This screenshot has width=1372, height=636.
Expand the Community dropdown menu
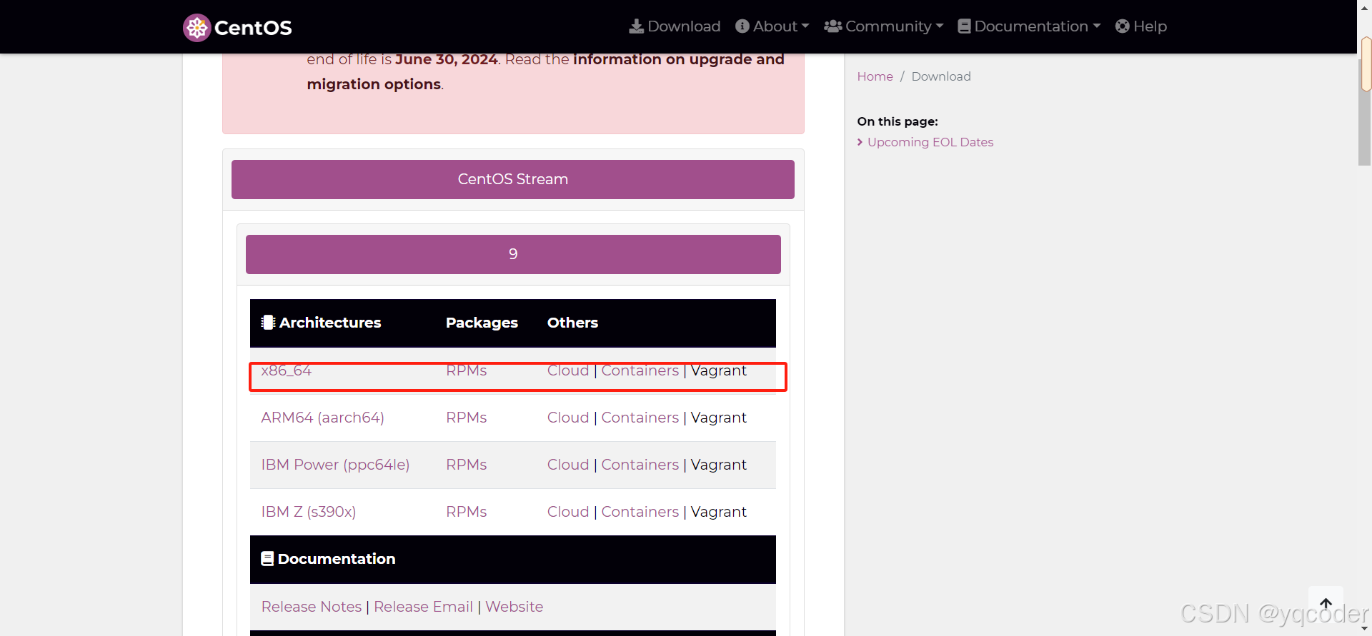tap(884, 26)
